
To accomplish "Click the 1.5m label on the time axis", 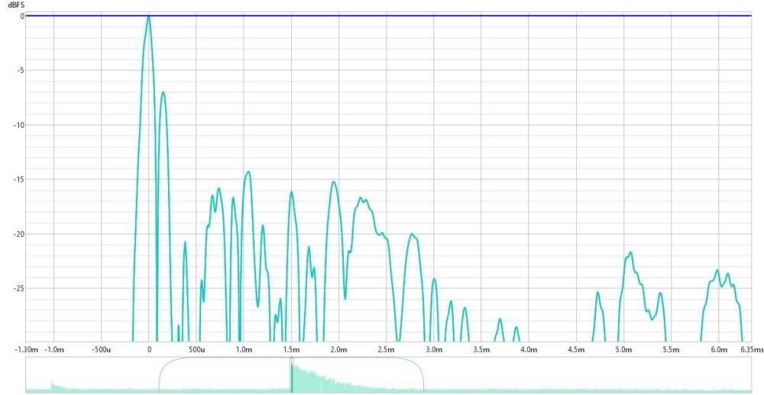I will coord(291,350).
